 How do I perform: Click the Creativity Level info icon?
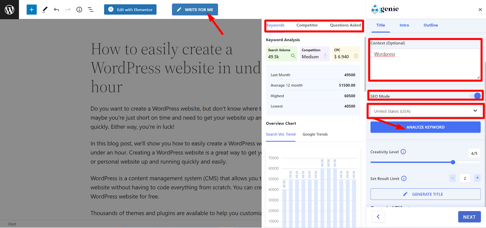(x=403, y=152)
